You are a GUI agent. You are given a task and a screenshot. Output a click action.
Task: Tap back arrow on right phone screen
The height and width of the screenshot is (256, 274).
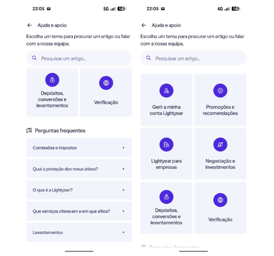pos(144,25)
